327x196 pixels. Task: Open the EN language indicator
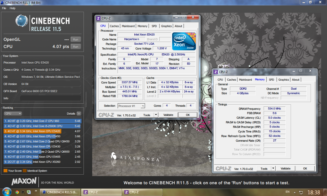(287, 192)
